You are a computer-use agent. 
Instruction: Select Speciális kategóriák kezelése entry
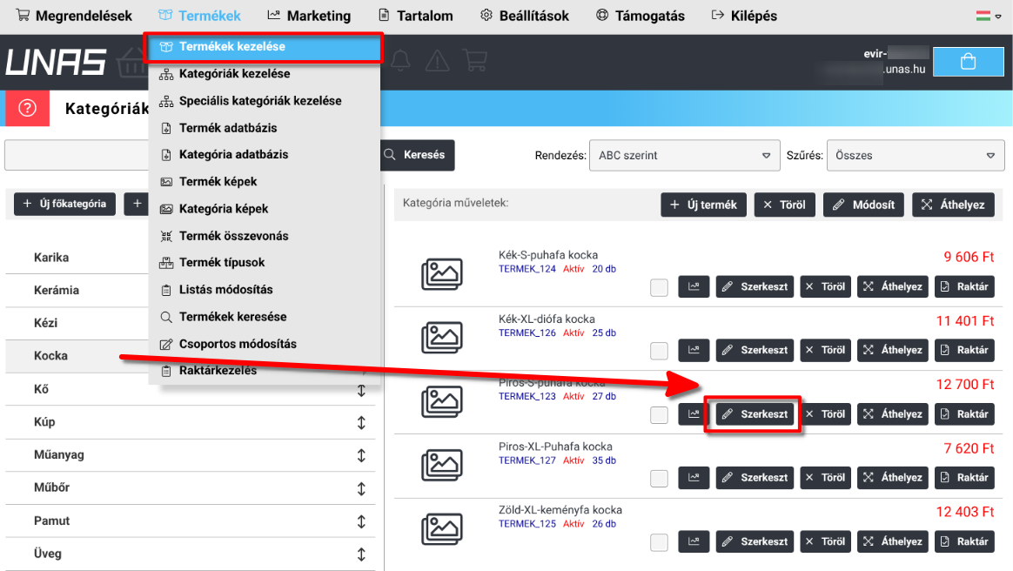(264, 101)
